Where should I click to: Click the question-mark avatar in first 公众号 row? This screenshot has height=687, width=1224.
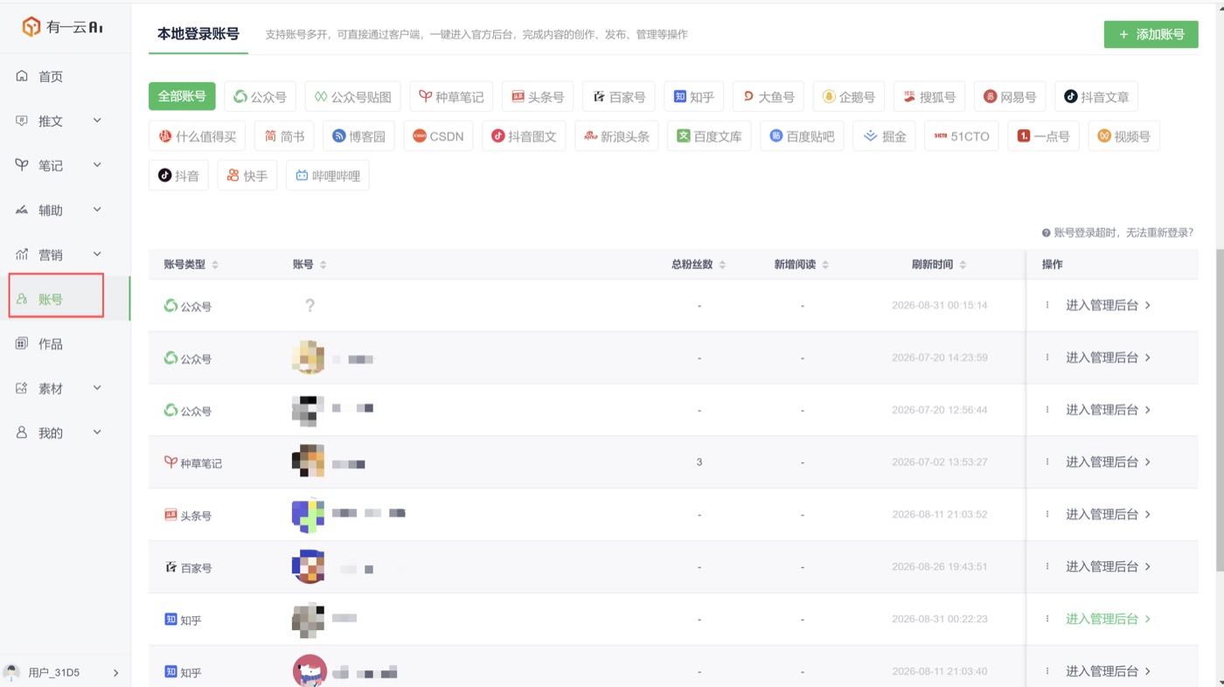tap(309, 305)
